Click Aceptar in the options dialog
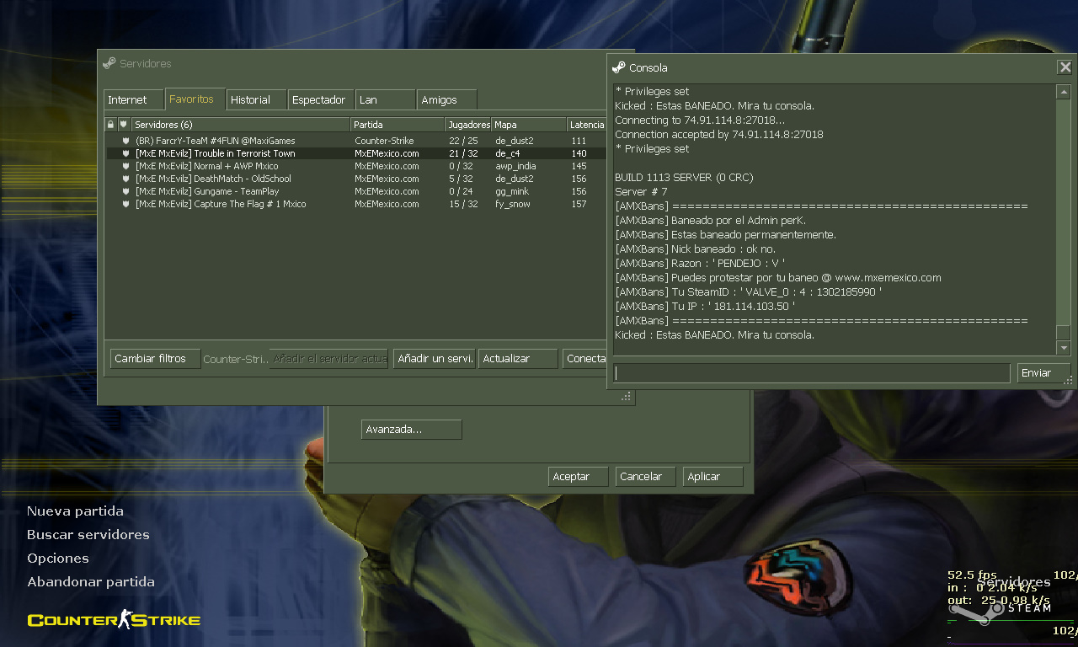This screenshot has width=1078, height=647. tap(578, 476)
